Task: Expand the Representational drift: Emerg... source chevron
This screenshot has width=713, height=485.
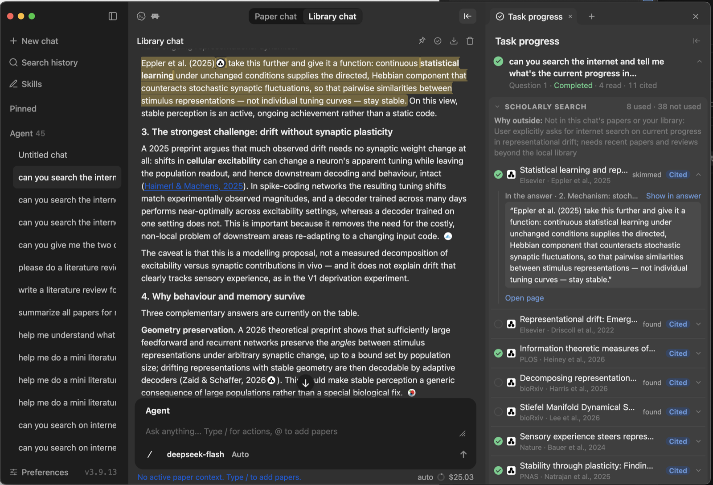Action: [x=698, y=324]
